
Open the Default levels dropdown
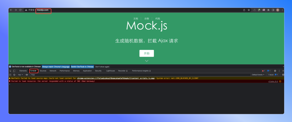258,75
